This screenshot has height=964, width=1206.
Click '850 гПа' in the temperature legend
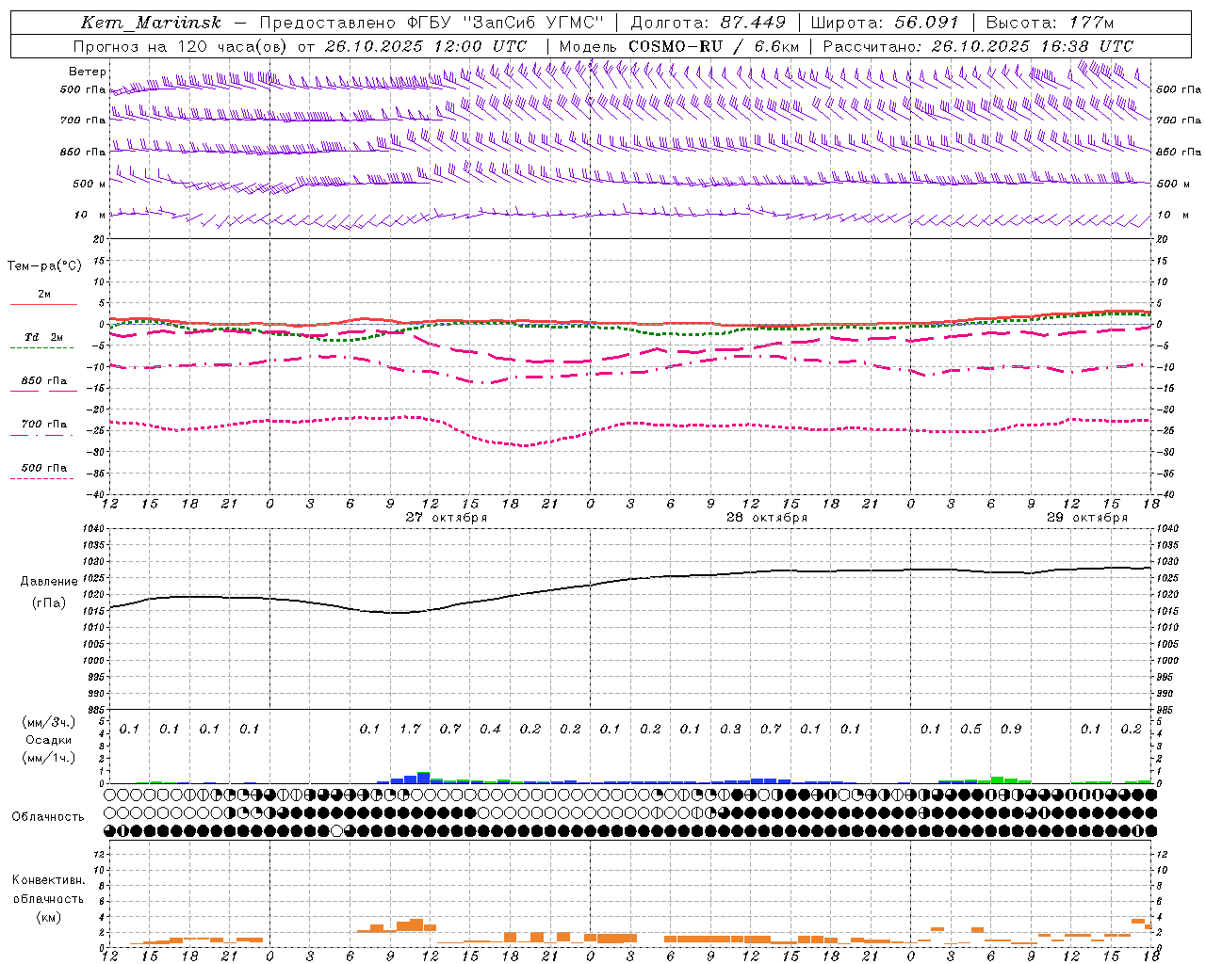pyautogui.click(x=44, y=381)
